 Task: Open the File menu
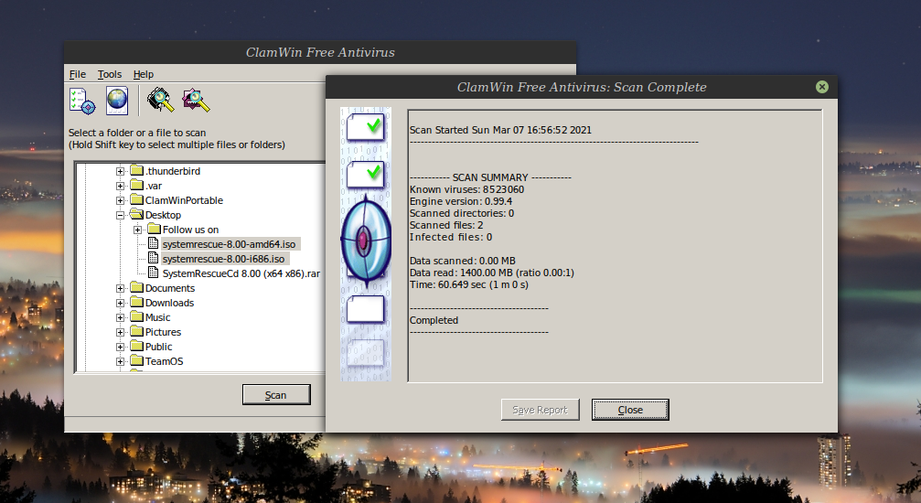point(78,74)
